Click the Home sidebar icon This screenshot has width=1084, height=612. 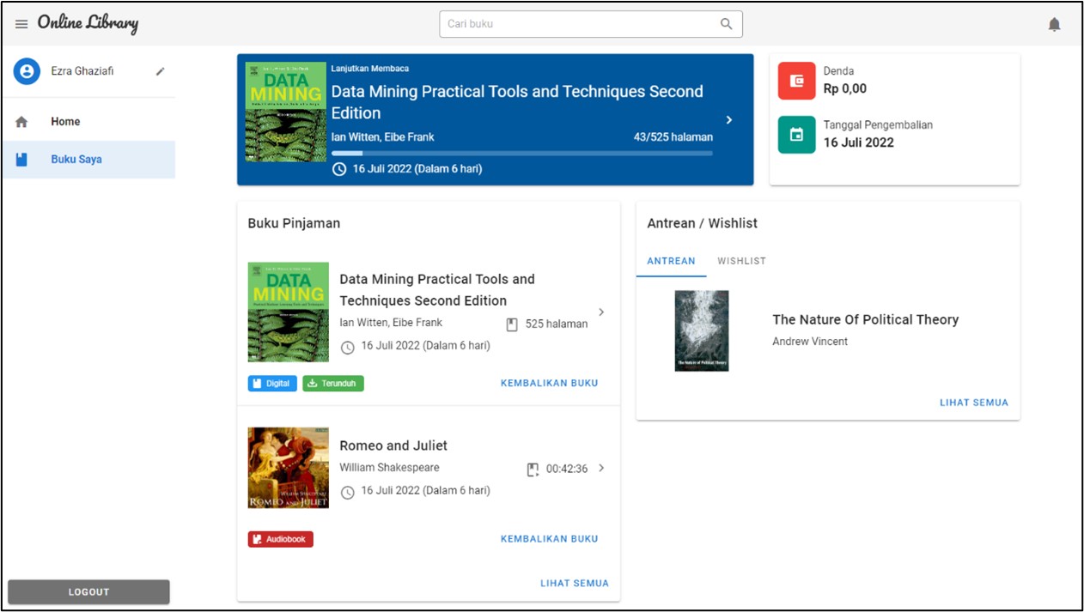(21, 121)
